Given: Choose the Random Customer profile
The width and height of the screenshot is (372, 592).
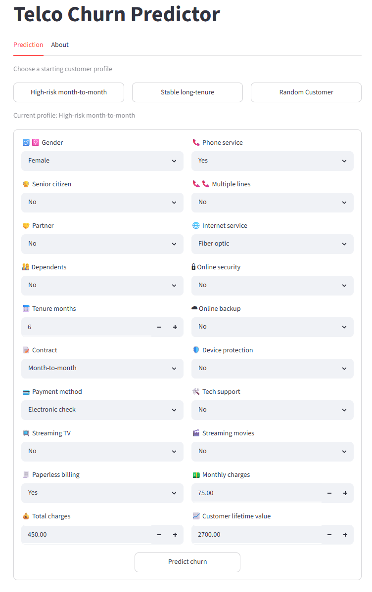Looking at the screenshot, I should click(306, 92).
